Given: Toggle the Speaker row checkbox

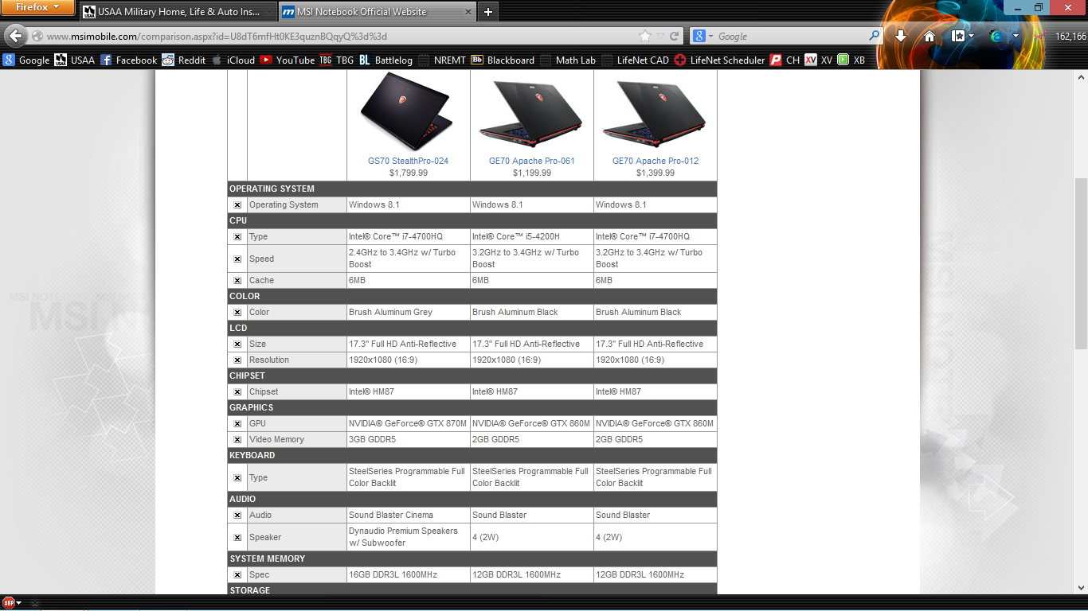Looking at the screenshot, I should coord(237,537).
